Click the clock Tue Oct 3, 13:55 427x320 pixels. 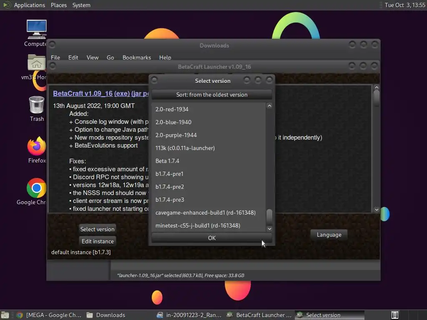tap(405, 5)
